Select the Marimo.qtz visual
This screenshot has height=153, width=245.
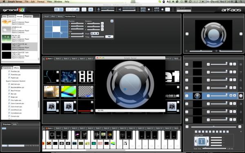click(20, 38)
